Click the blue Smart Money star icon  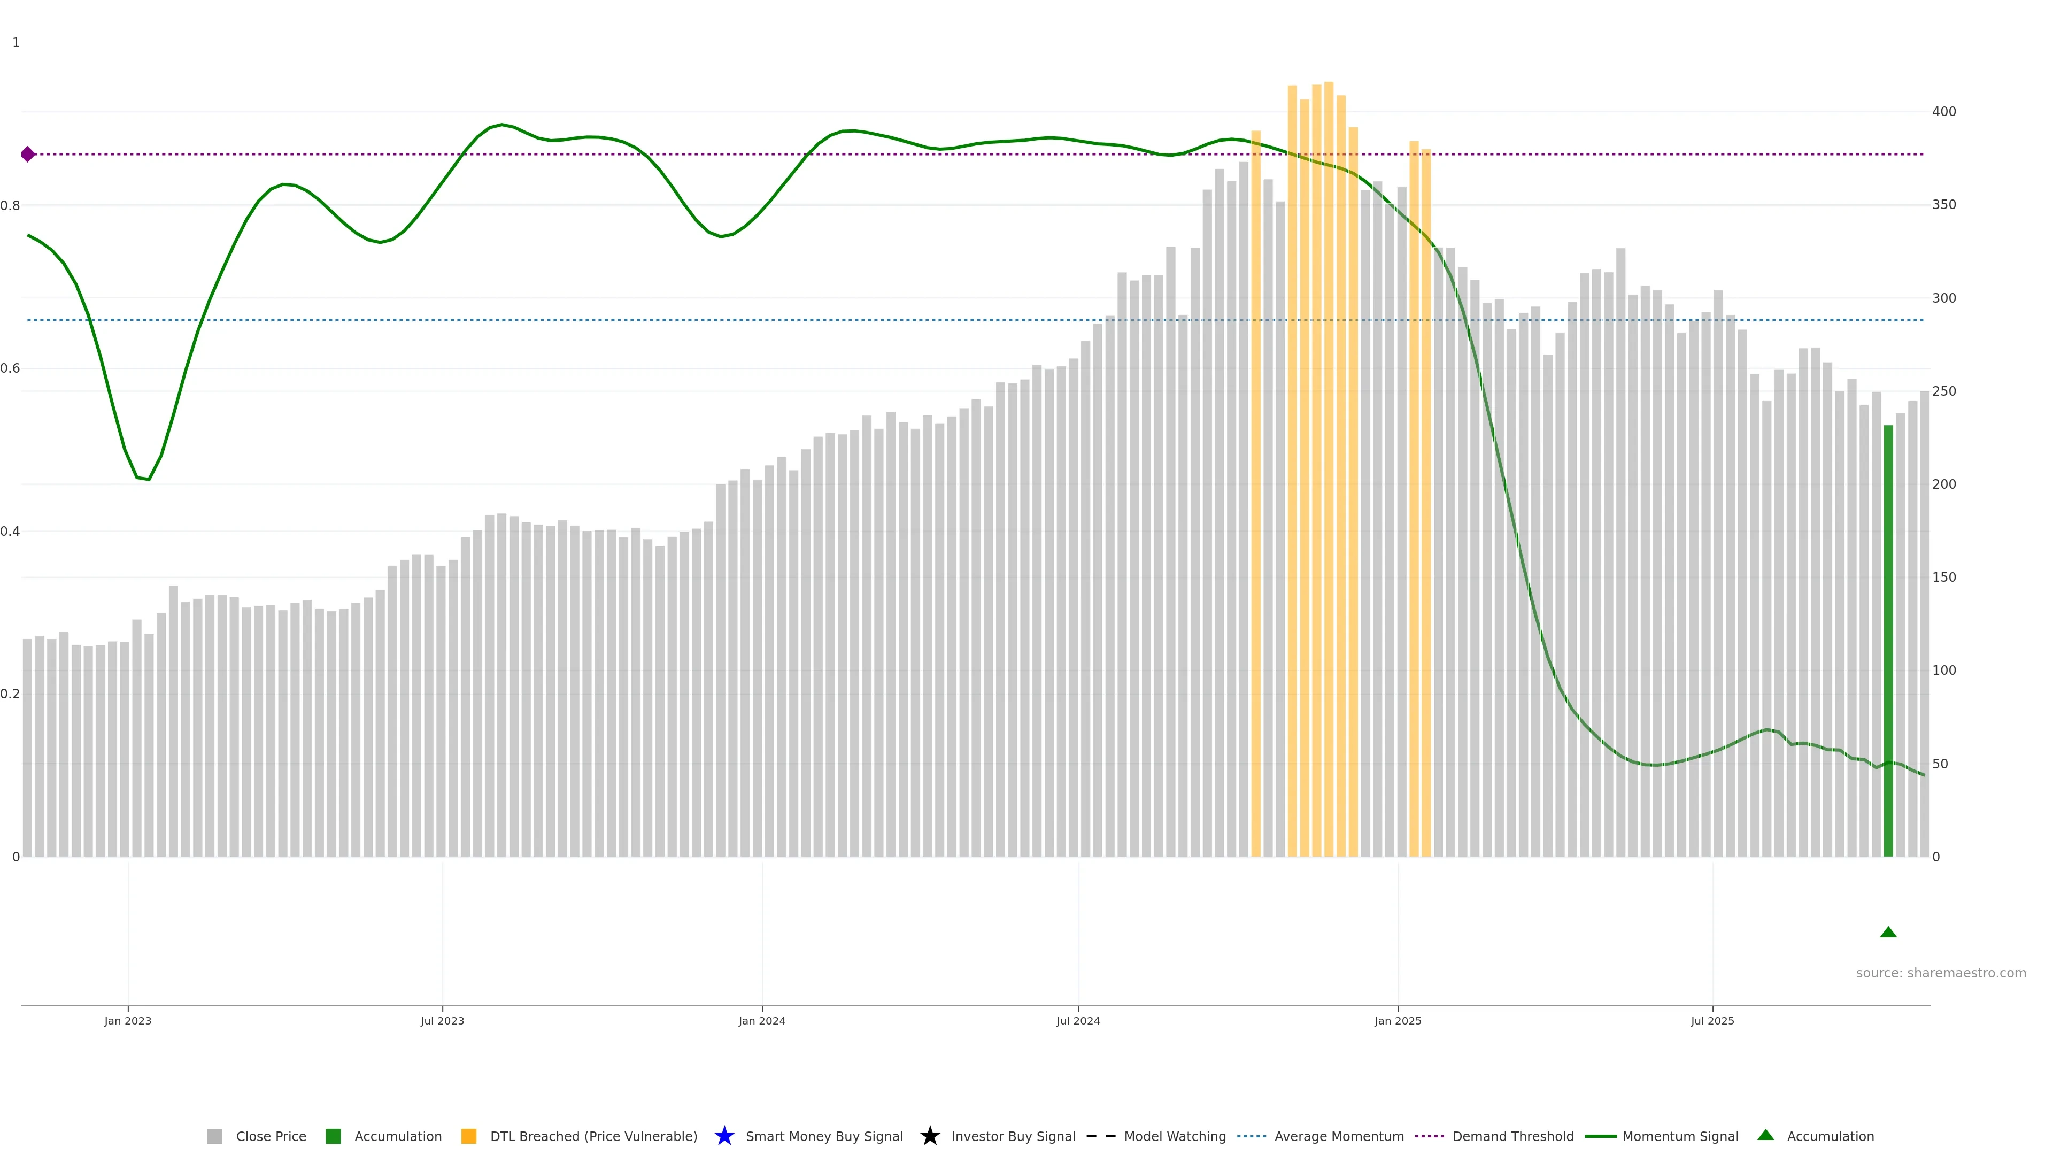coord(724,1136)
